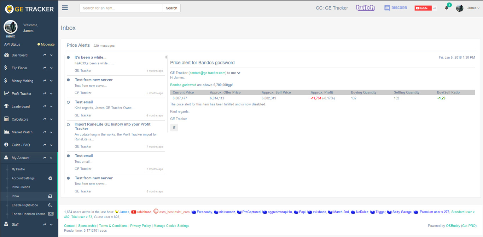The width and height of the screenshot is (483, 237).
Task: Click the item search input field
Action: pos(121,8)
